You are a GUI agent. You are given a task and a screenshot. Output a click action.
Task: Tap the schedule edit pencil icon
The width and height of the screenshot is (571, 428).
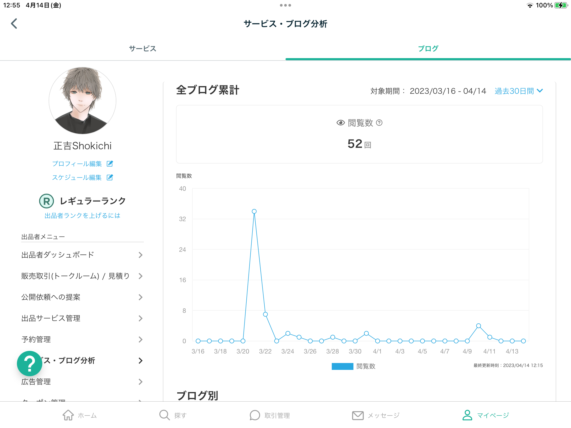click(x=110, y=178)
